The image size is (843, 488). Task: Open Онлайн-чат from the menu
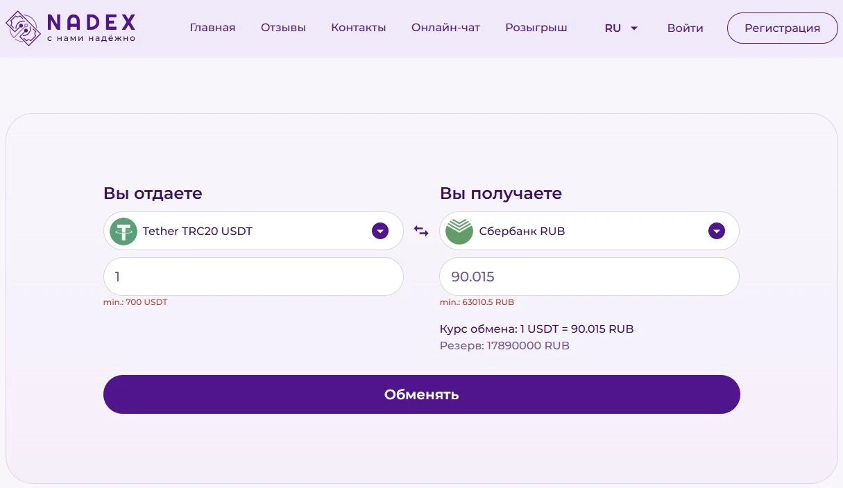[x=445, y=28]
